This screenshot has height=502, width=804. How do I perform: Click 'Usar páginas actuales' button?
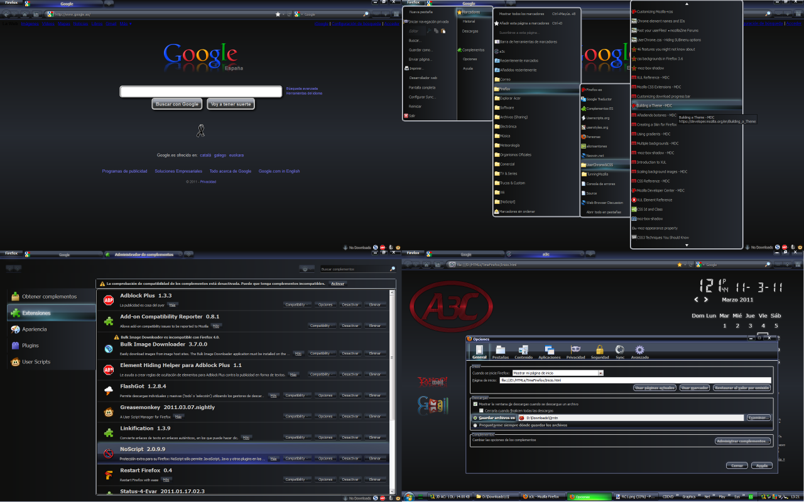click(x=655, y=388)
